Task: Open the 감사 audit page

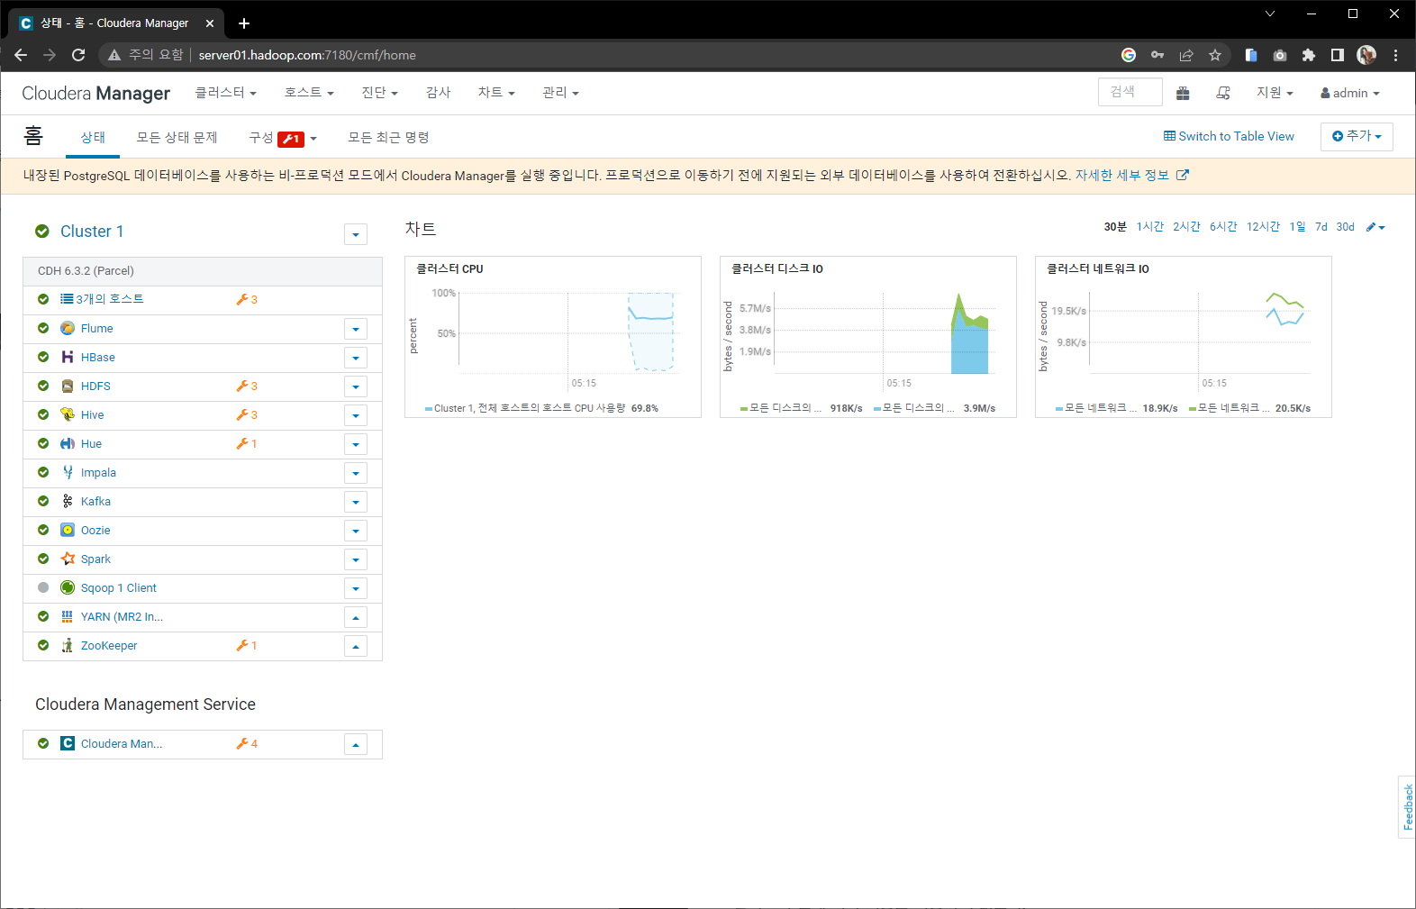Action: [x=439, y=93]
